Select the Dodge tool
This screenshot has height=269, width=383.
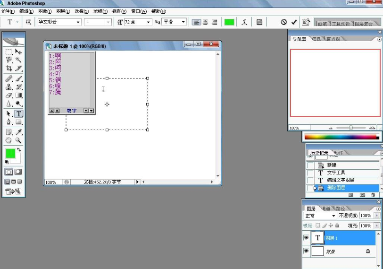point(18,104)
